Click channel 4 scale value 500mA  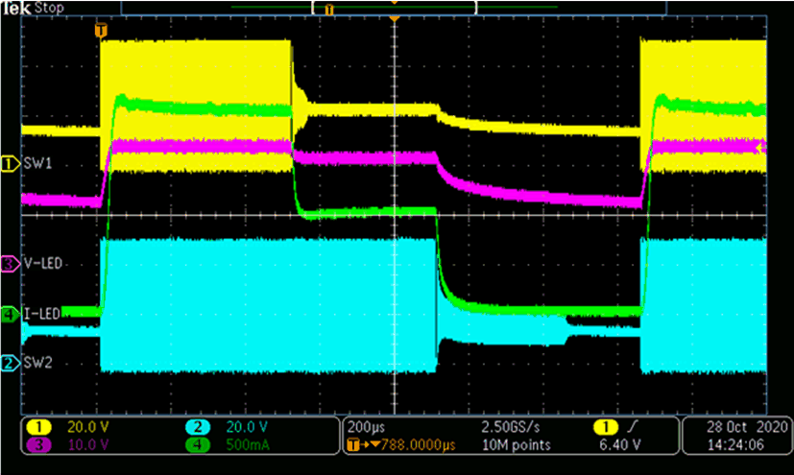click(248, 445)
